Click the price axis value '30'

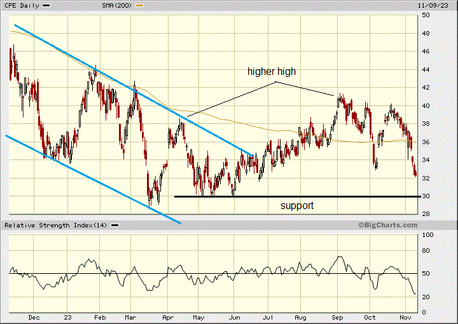426,196
